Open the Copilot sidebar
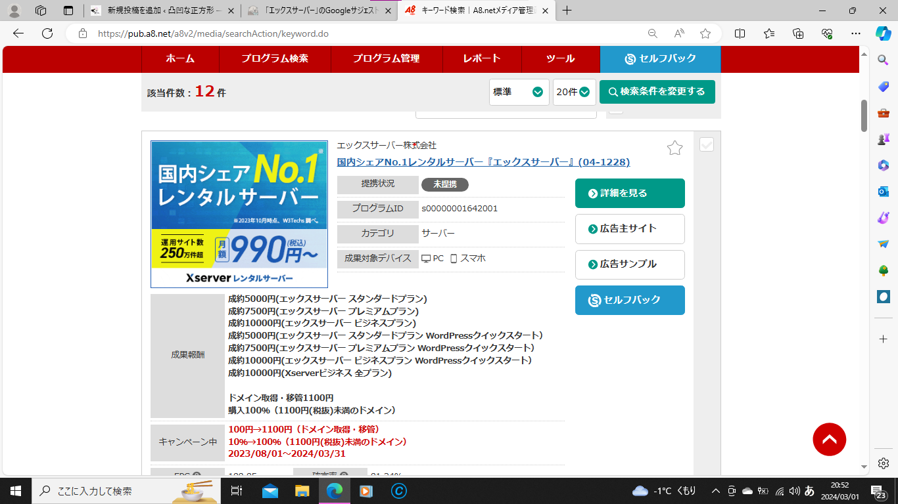898x504 pixels. coord(883,33)
